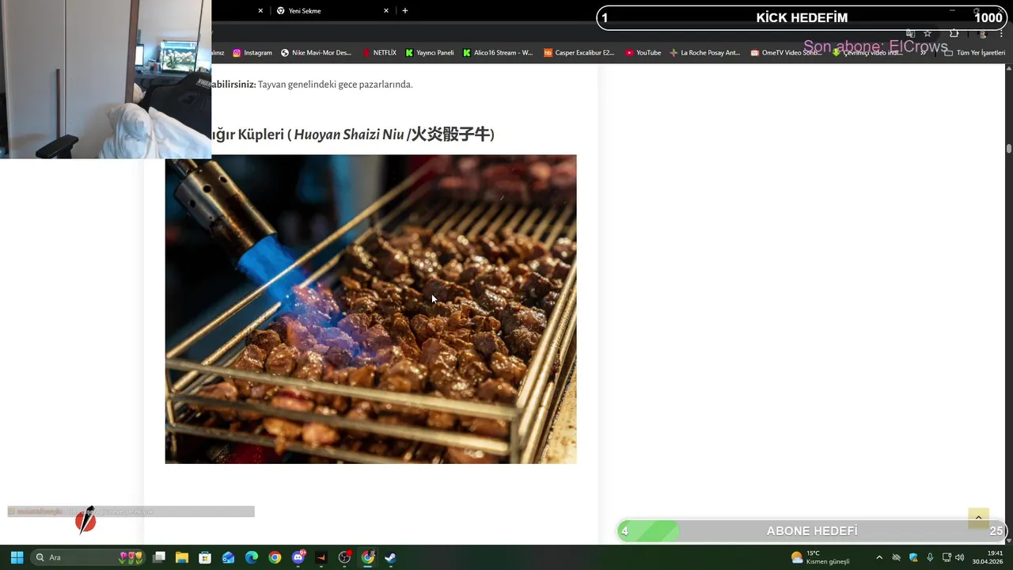
Task: Open Steam from the taskbar
Action: click(x=391, y=557)
